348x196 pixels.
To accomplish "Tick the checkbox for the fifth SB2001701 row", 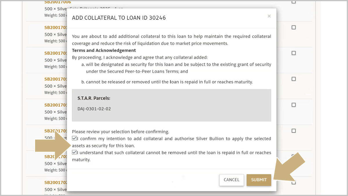I will (x=293, y=131).
